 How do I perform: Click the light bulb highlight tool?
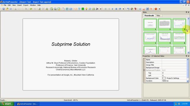click(86, 9)
